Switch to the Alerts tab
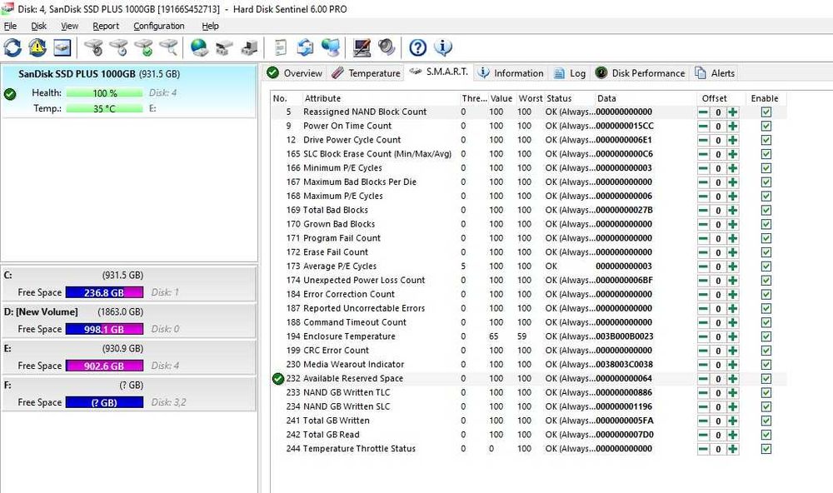This screenshot has width=833, height=493. click(715, 73)
